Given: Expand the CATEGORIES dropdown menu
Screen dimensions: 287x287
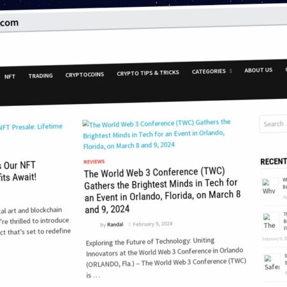Looking at the screenshot, I should [212, 71].
